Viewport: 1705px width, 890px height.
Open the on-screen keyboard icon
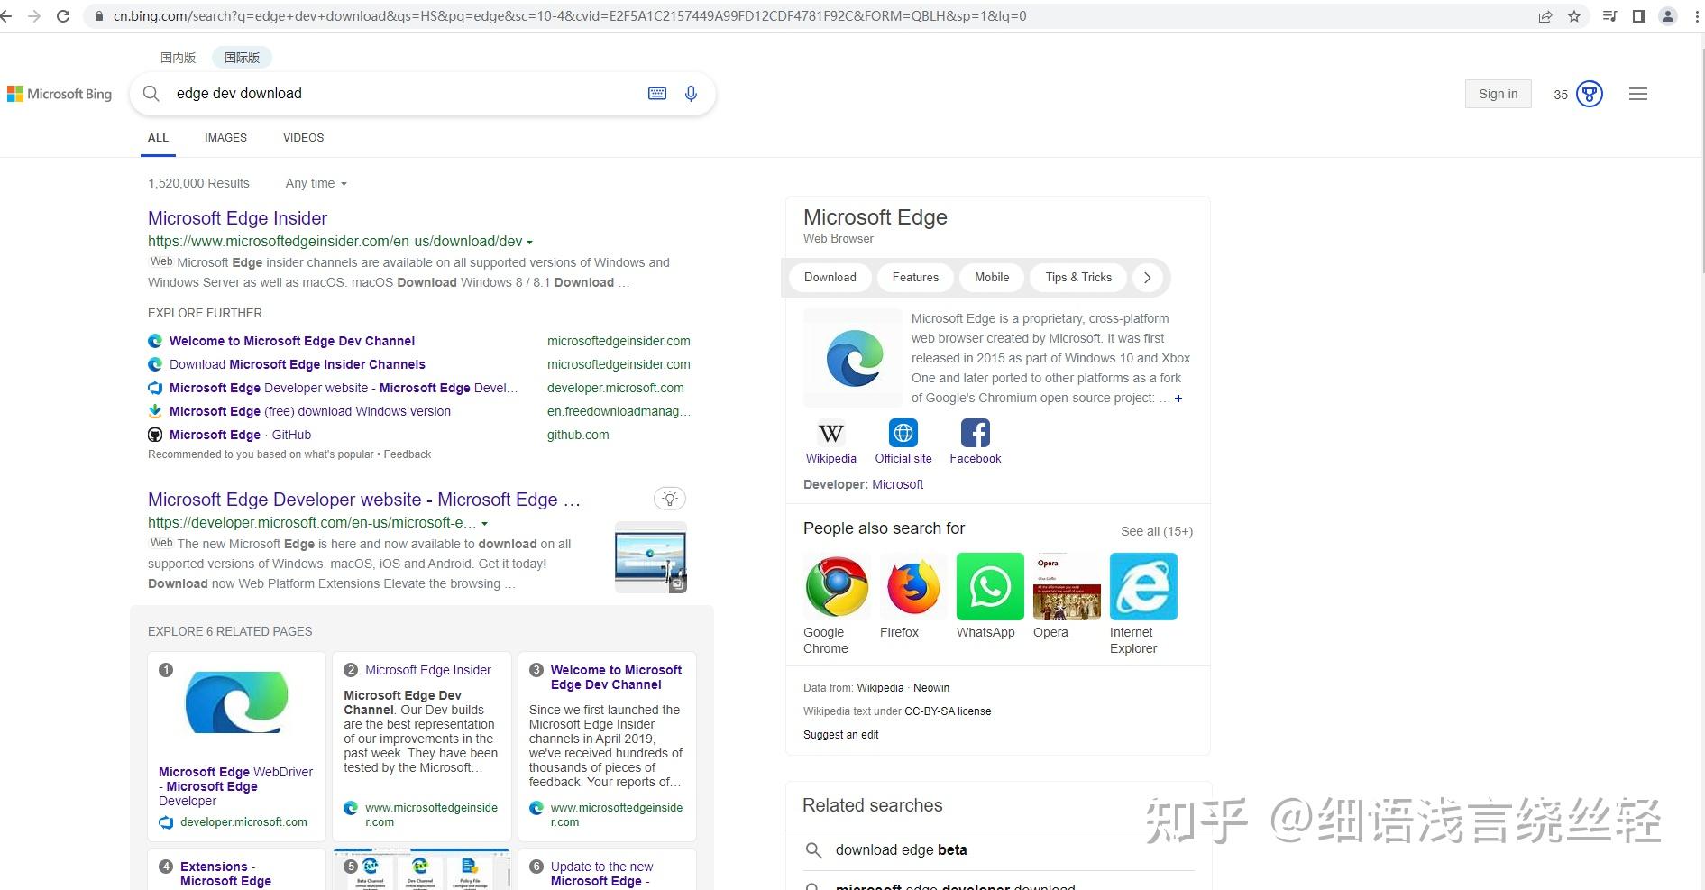pos(657,94)
